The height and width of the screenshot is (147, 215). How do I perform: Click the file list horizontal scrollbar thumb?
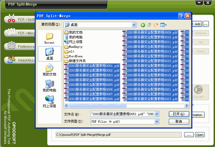pos(97,105)
